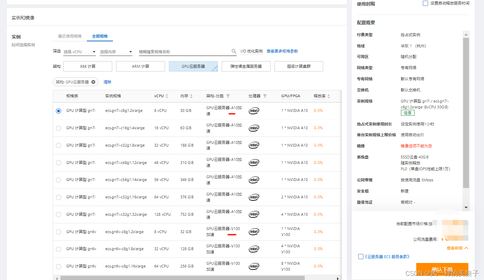Screen dimensions: 484x280
Task: Click the 规格族 column header
Action: click(72, 96)
